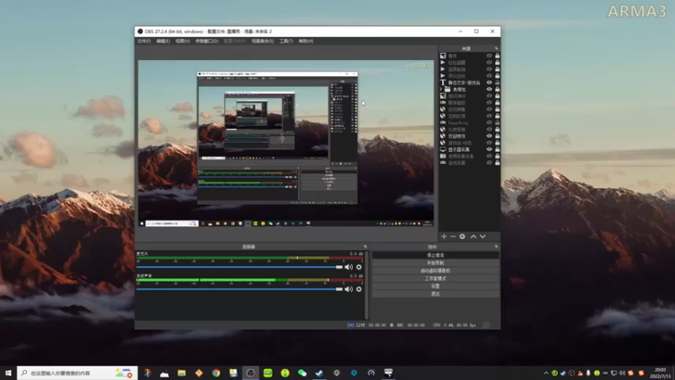
Task: Open the 系统声音 channel settings gear
Action: coord(359,289)
